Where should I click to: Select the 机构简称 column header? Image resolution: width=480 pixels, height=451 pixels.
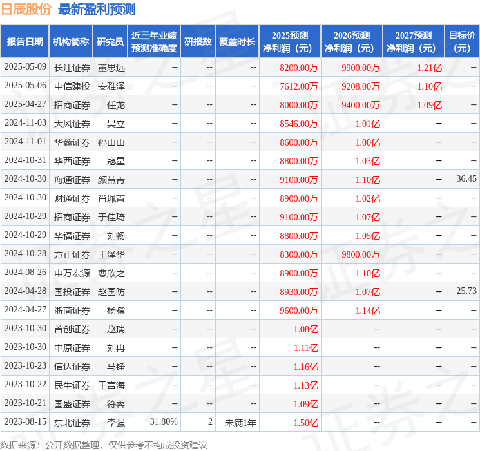click(71, 42)
